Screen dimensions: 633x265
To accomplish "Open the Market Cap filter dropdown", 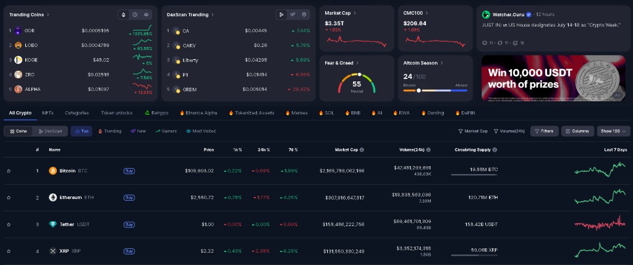I will [x=473, y=131].
